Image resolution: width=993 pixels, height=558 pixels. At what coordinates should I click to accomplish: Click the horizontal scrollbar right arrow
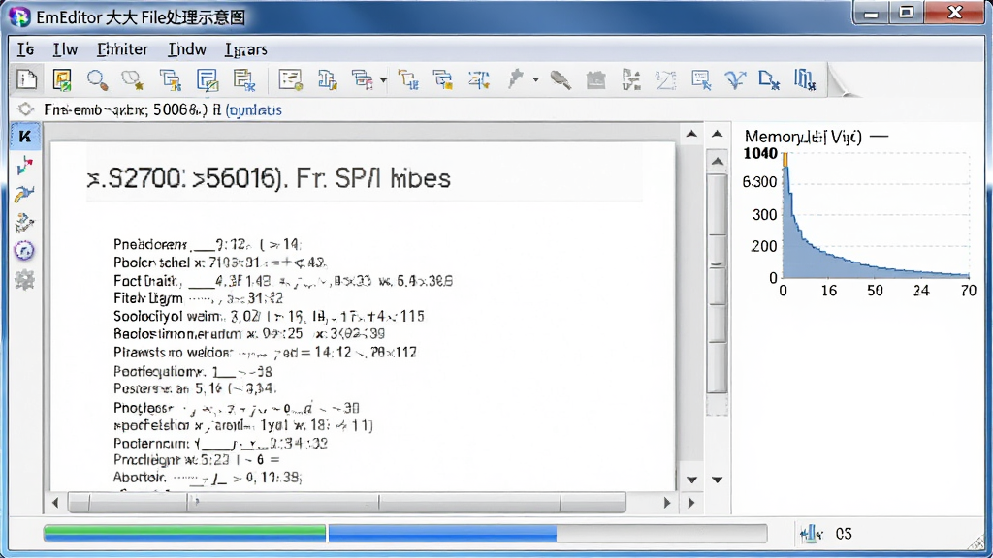(666, 503)
